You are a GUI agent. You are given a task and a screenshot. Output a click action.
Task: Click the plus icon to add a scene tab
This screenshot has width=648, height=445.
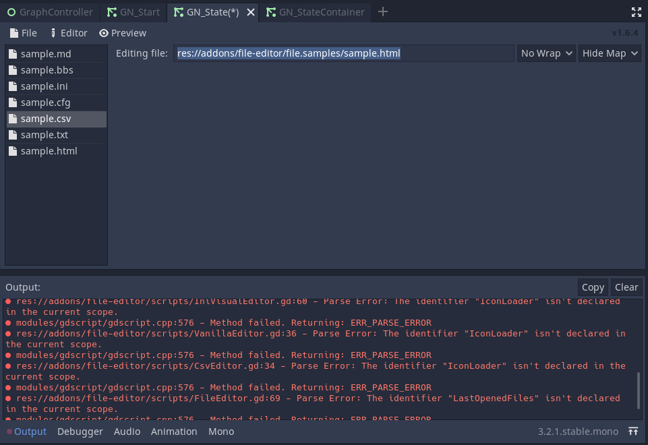[x=382, y=11]
